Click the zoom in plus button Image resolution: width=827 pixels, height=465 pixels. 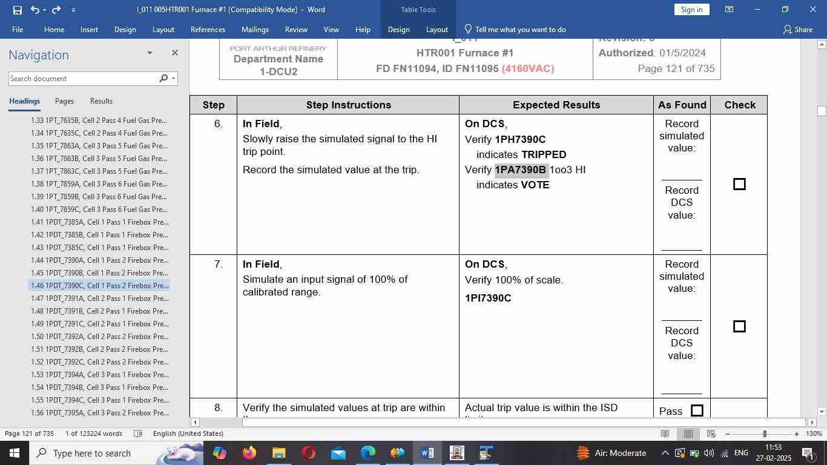pos(796,434)
